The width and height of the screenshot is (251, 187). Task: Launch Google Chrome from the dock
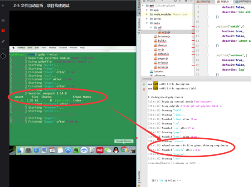pos(124,150)
